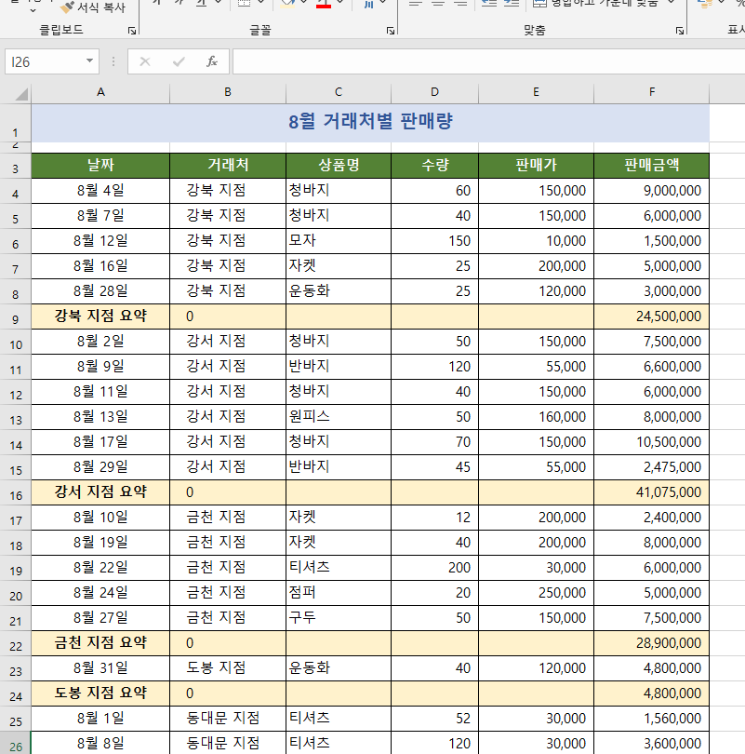Select row 3 header

[16, 166]
